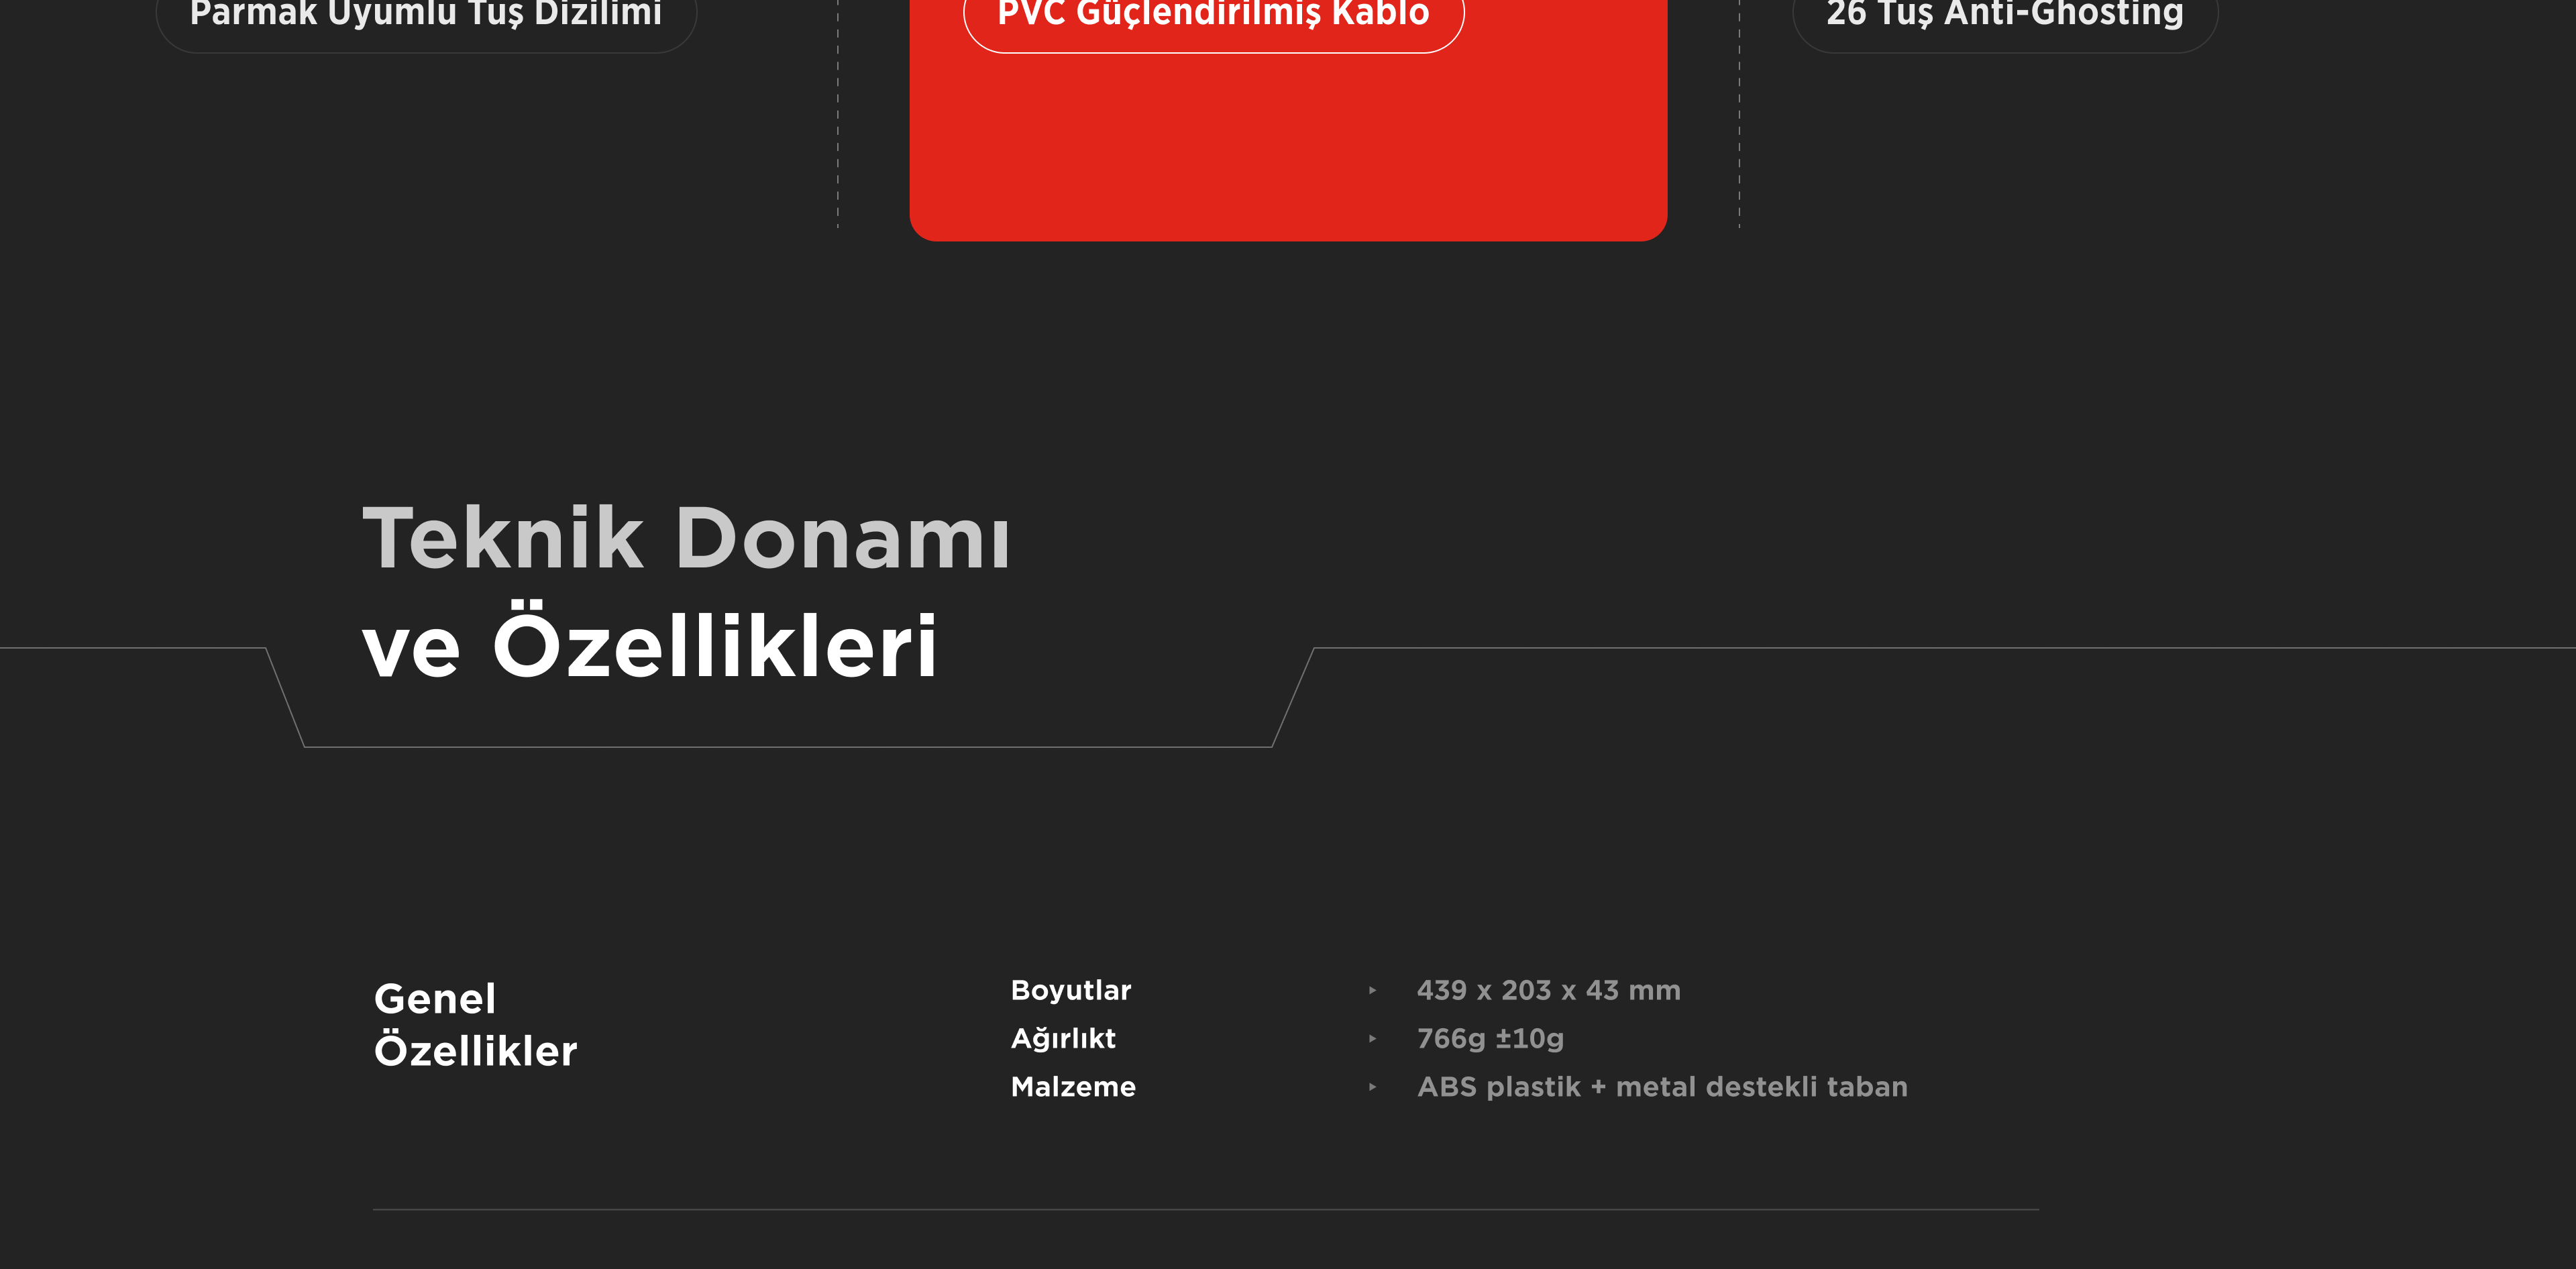This screenshot has width=2576, height=1269.
Task: Click the 766g ±10g weight value
Action: [x=1490, y=1039]
